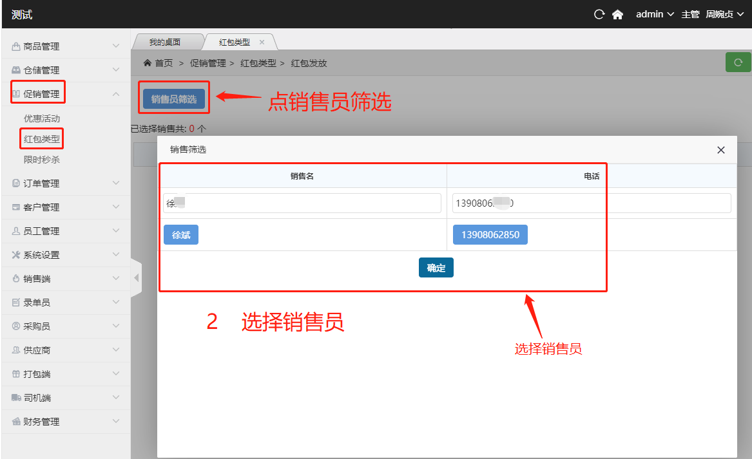
Task: Open the admin dropdown menu
Action: [654, 14]
